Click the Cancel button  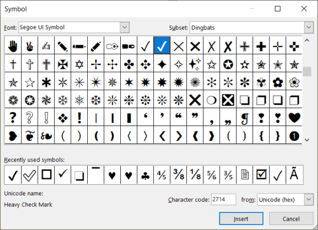pyautogui.click(x=291, y=219)
